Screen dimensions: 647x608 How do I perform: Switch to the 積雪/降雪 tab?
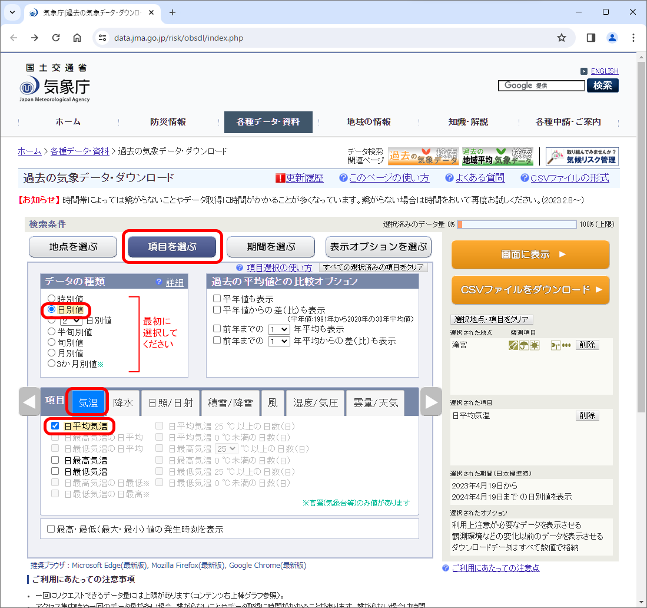pos(230,403)
